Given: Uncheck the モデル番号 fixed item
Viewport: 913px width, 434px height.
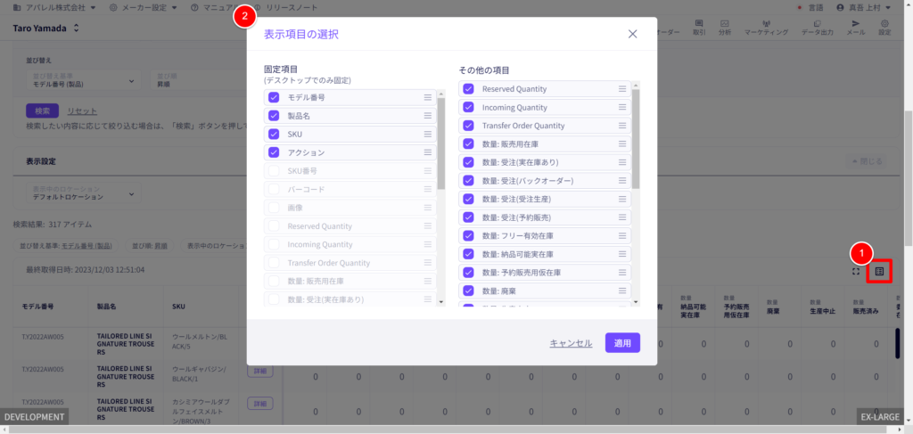Looking at the screenshot, I should [x=274, y=97].
